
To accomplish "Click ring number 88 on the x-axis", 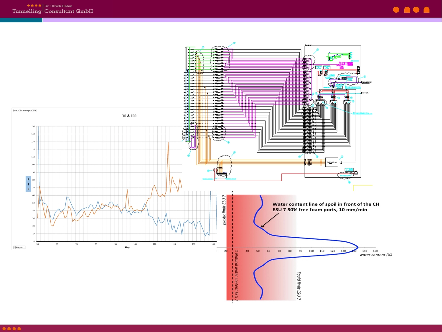I will click(96, 244).
